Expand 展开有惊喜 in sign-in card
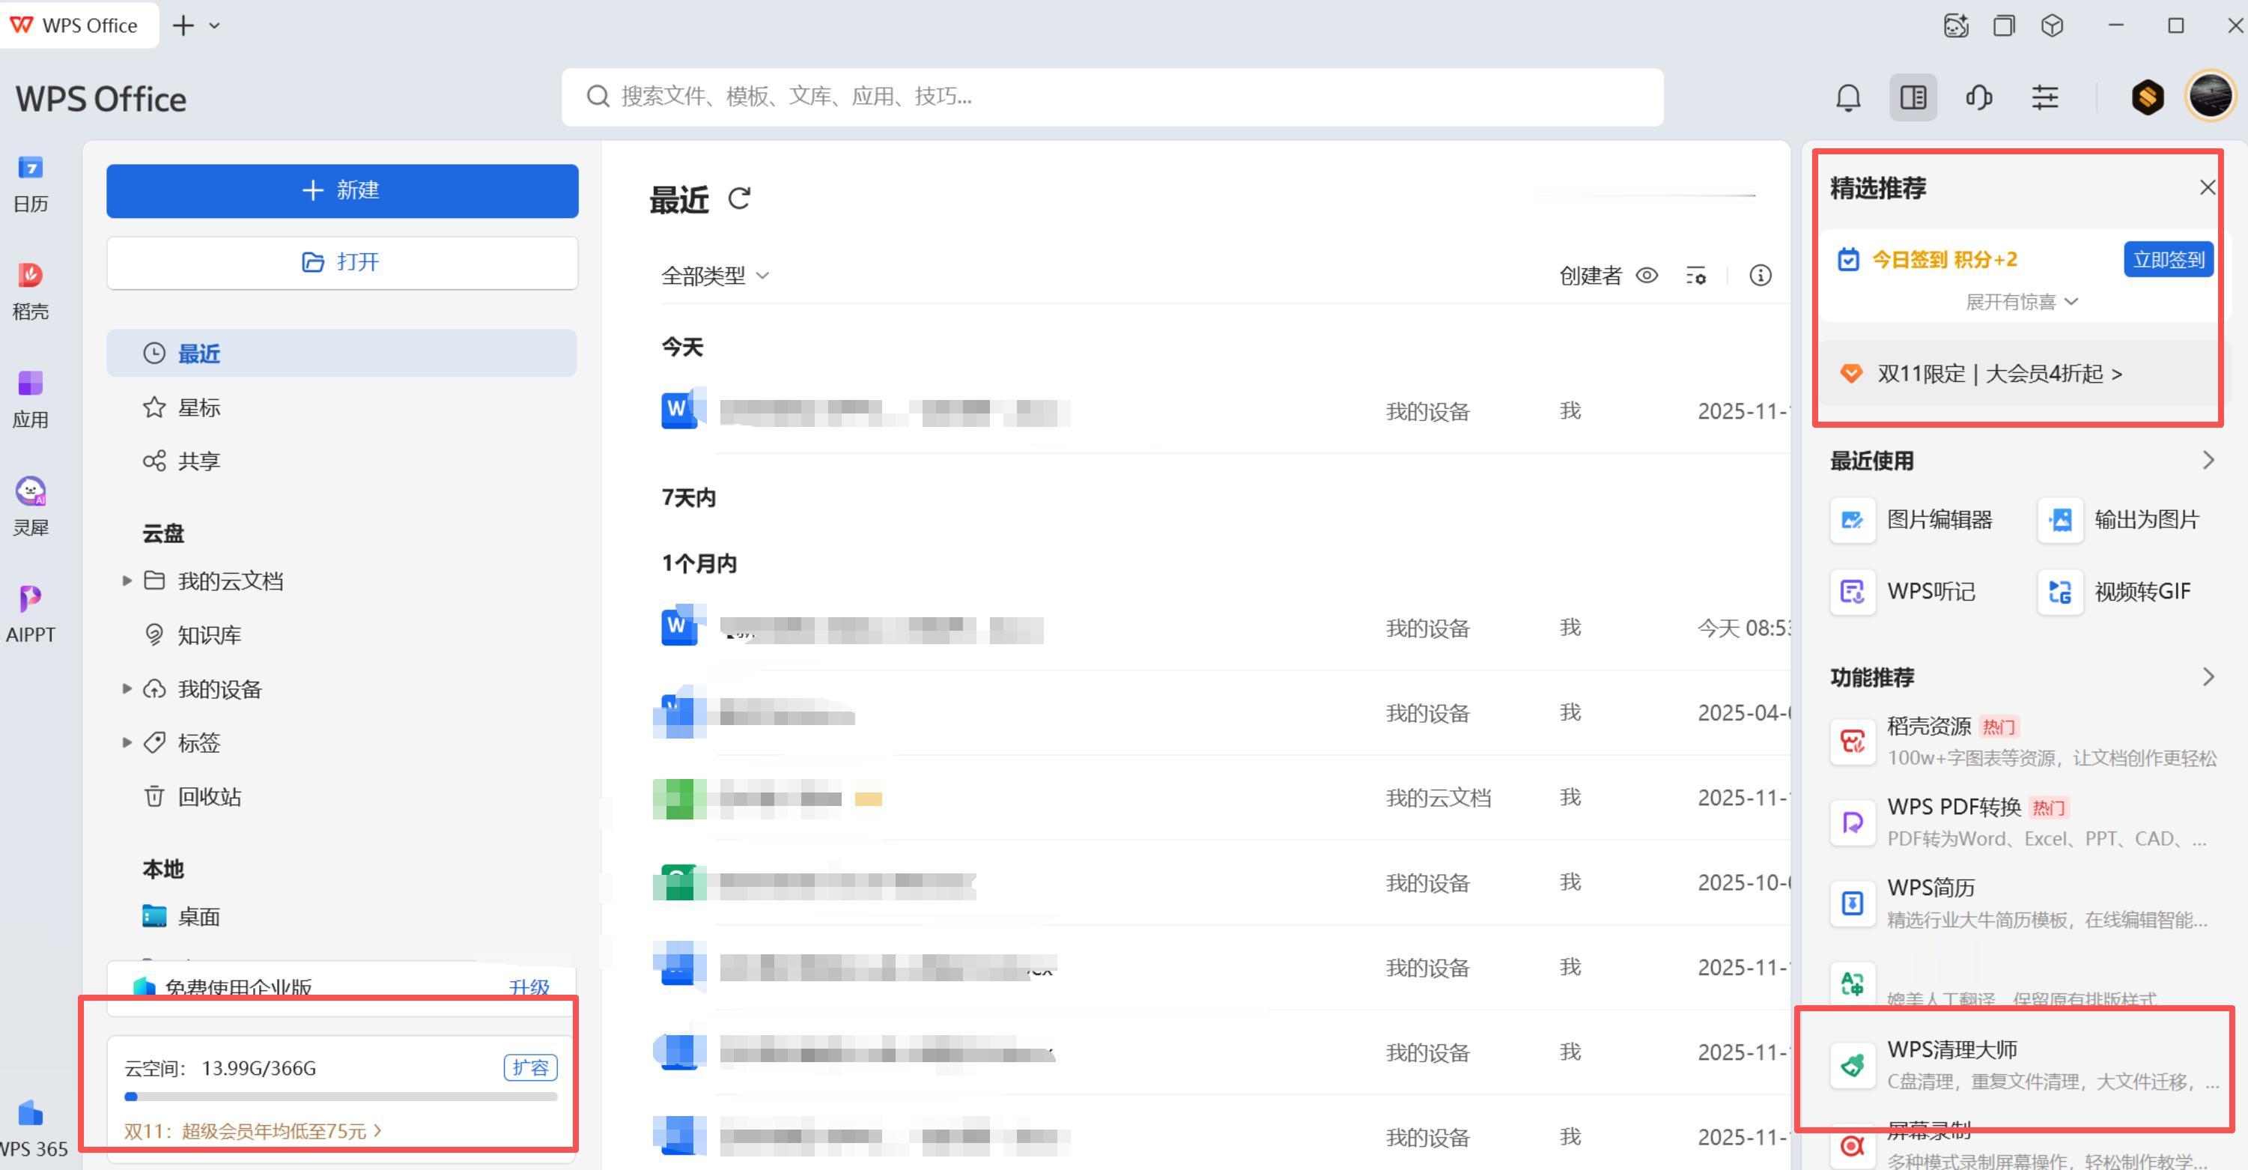 point(2020,302)
